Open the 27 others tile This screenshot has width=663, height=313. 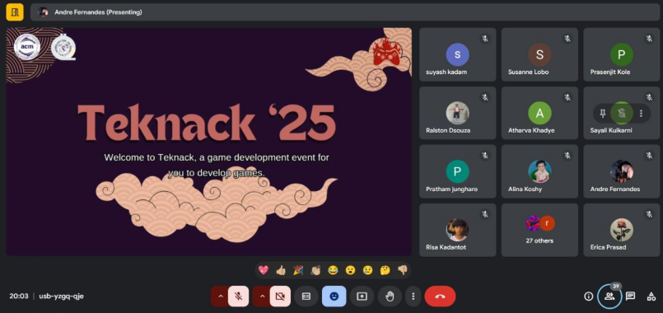pos(539,230)
